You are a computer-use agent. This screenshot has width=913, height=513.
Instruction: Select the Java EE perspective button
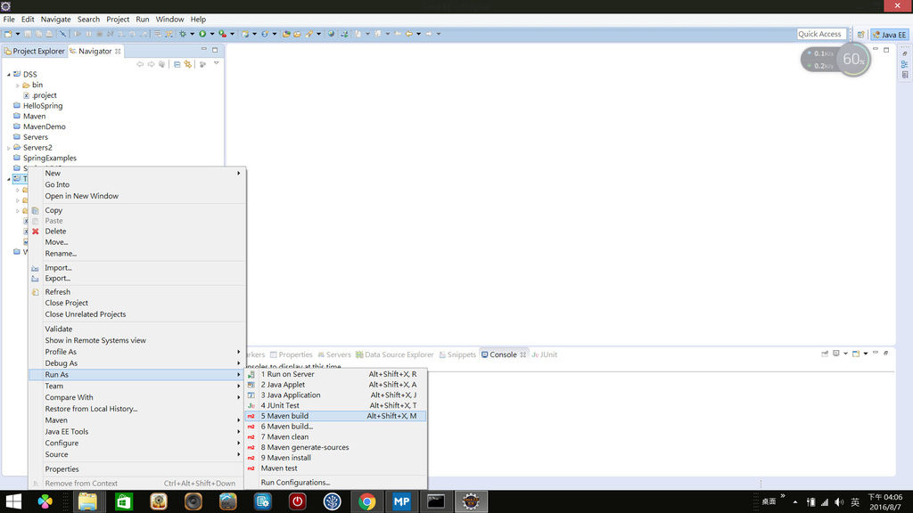click(889, 35)
